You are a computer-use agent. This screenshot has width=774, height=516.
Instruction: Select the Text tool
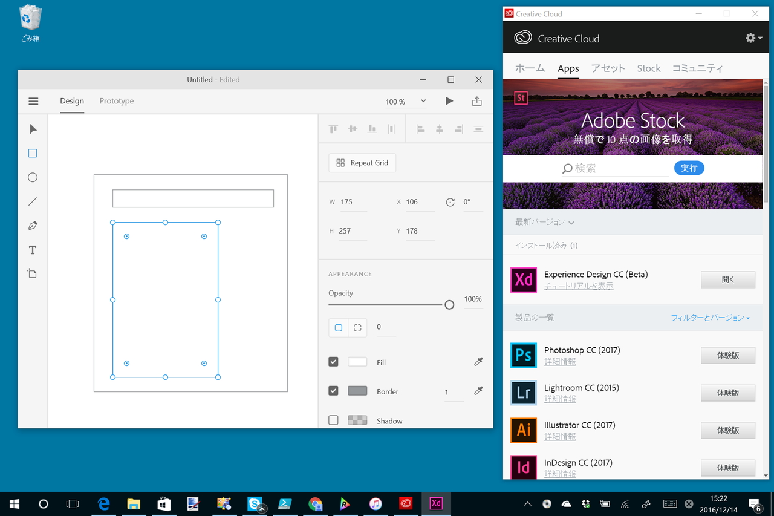pos(33,250)
